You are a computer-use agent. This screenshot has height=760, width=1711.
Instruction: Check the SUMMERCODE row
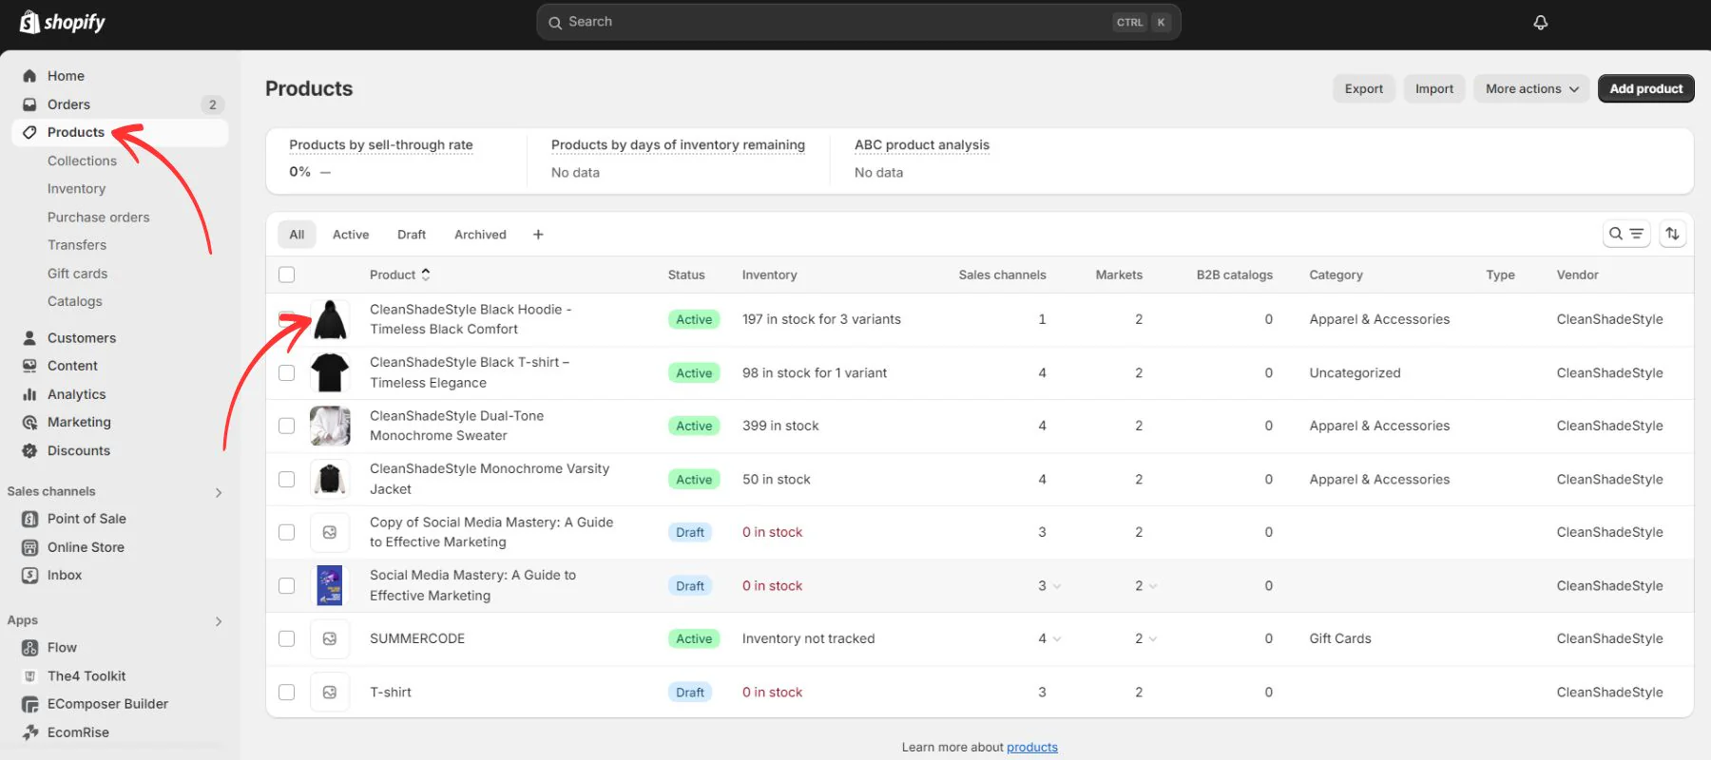click(x=286, y=639)
